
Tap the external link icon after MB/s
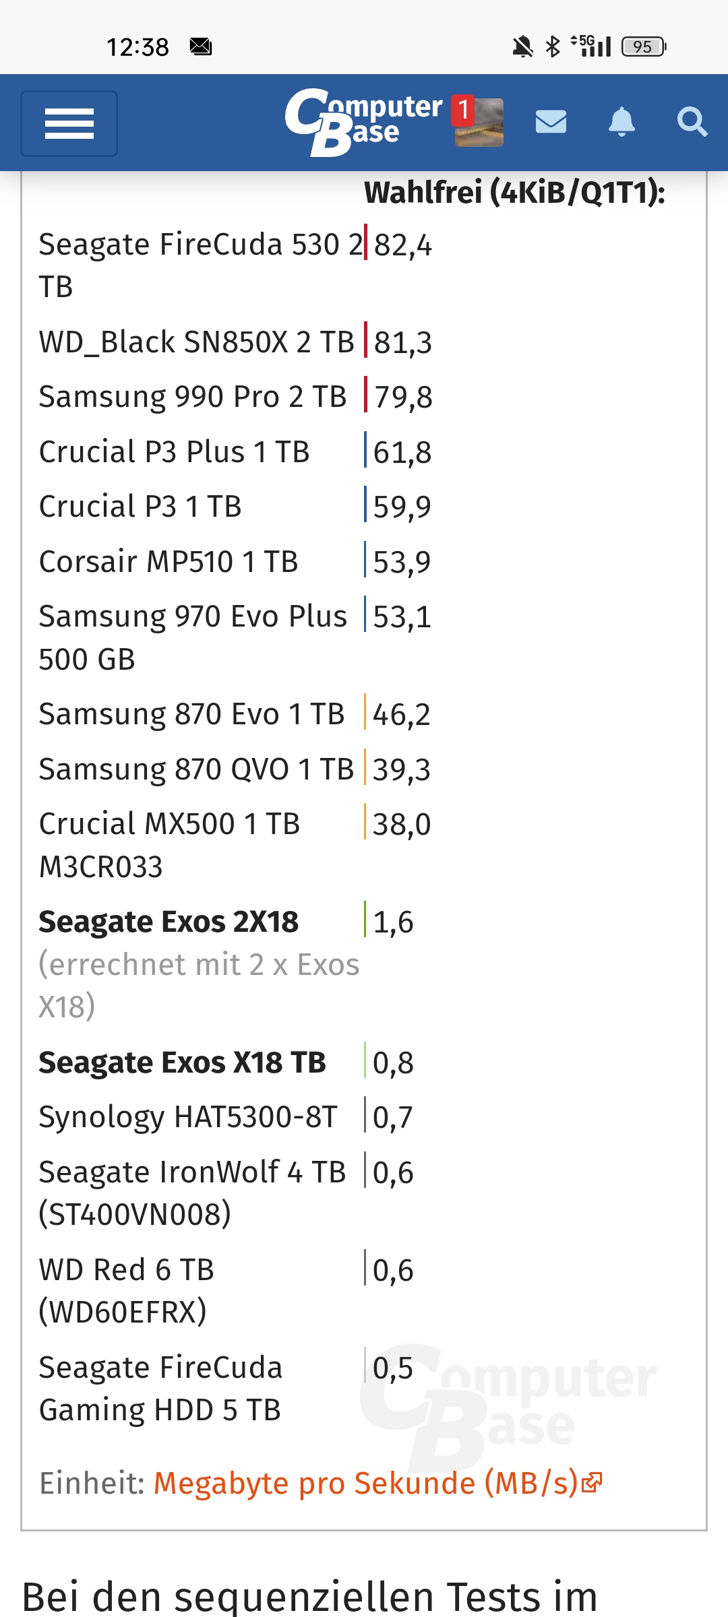[x=591, y=1482]
